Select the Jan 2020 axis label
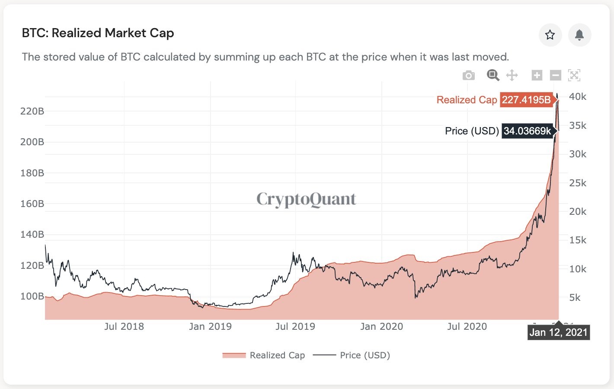 click(382, 326)
